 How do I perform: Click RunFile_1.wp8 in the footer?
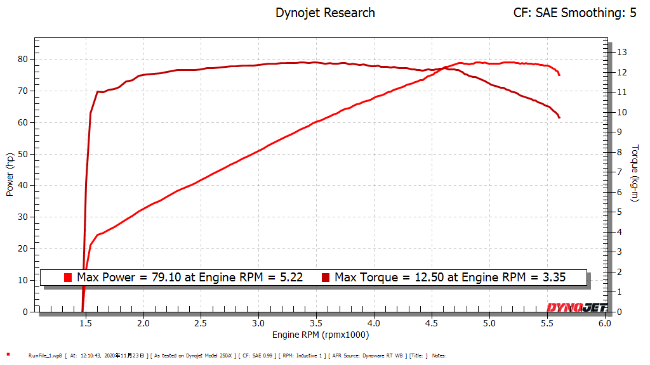click(x=45, y=355)
